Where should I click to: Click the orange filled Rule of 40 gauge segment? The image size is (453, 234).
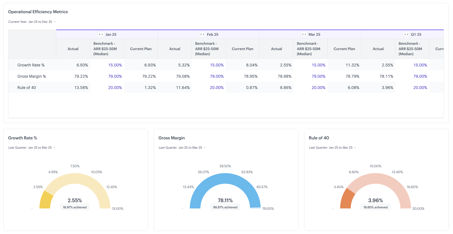click(x=346, y=200)
